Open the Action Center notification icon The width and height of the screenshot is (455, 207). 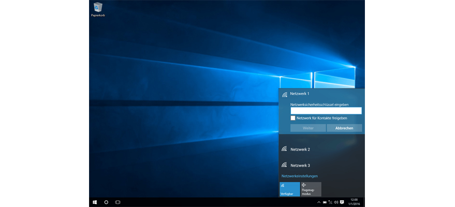tap(342, 202)
